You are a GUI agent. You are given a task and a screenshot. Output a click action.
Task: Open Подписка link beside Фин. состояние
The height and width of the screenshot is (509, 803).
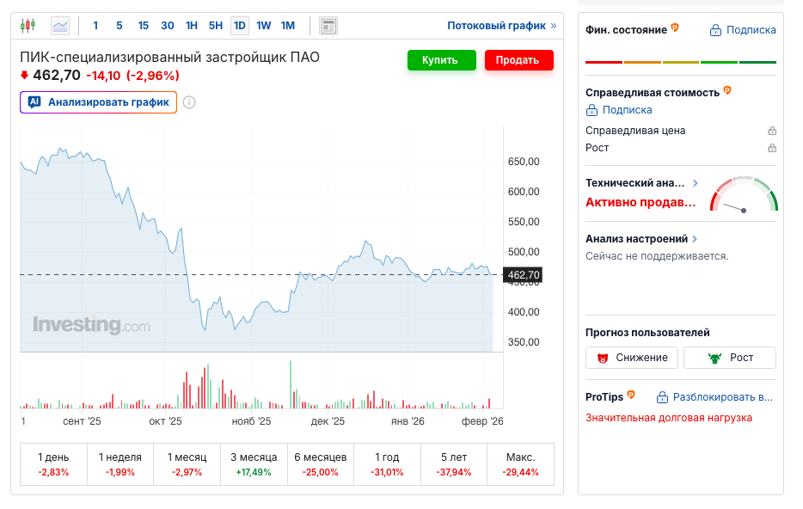tap(743, 30)
